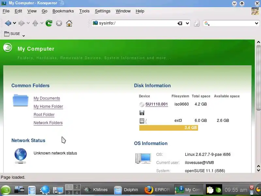Viewport: 261px width, 196px height.
Task: Switch to the KMines taskbar entry
Action: click(96, 190)
